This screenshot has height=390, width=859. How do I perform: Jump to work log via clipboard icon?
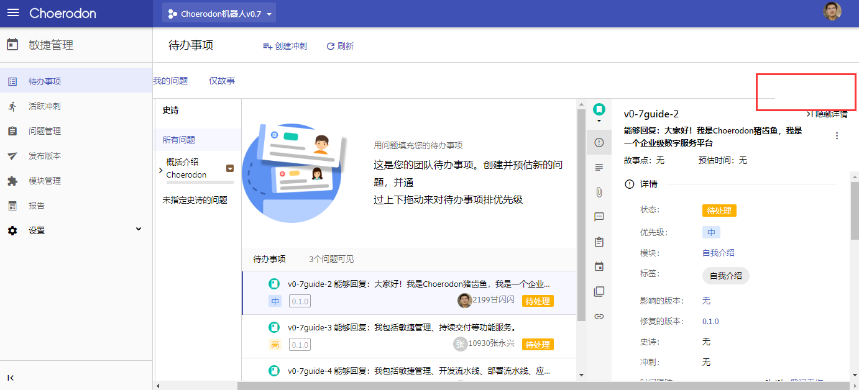tap(599, 242)
